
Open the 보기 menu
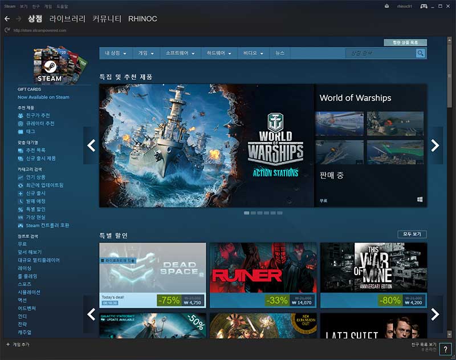tap(23, 6)
